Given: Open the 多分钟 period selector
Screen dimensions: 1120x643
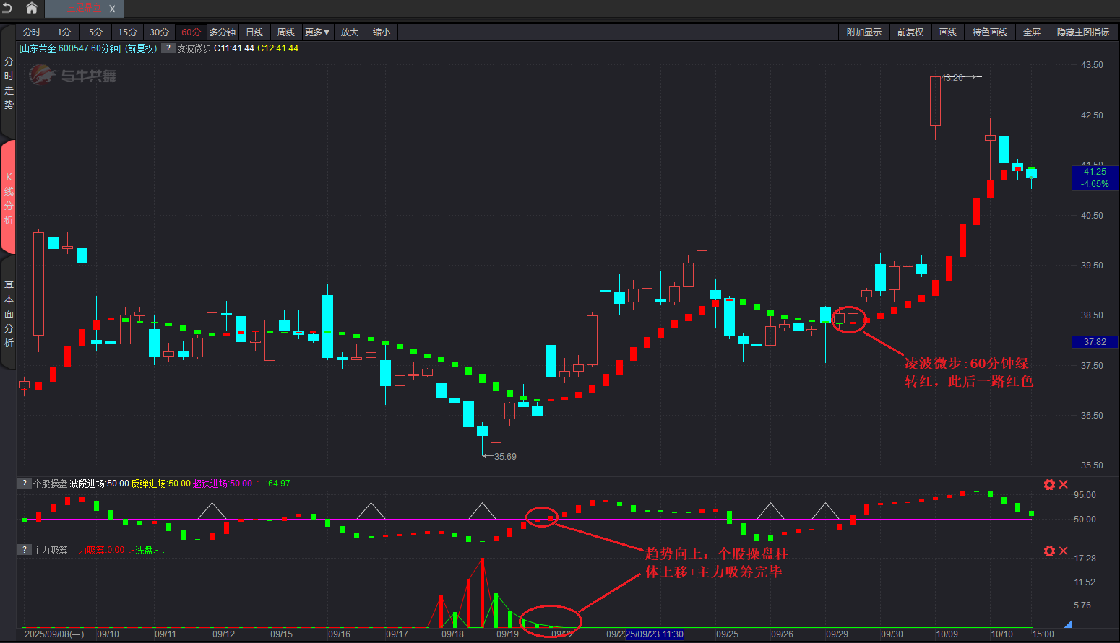Looking at the screenshot, I should pyautogui.click(x=223, y=32).
